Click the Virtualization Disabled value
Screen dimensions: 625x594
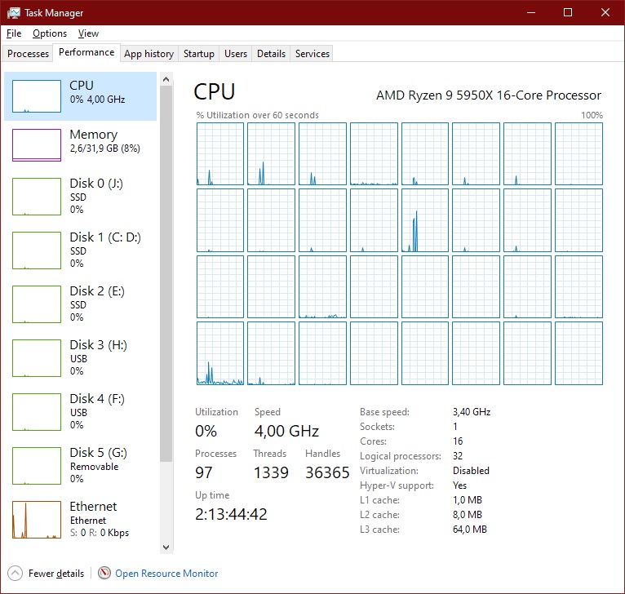(471, 471)
